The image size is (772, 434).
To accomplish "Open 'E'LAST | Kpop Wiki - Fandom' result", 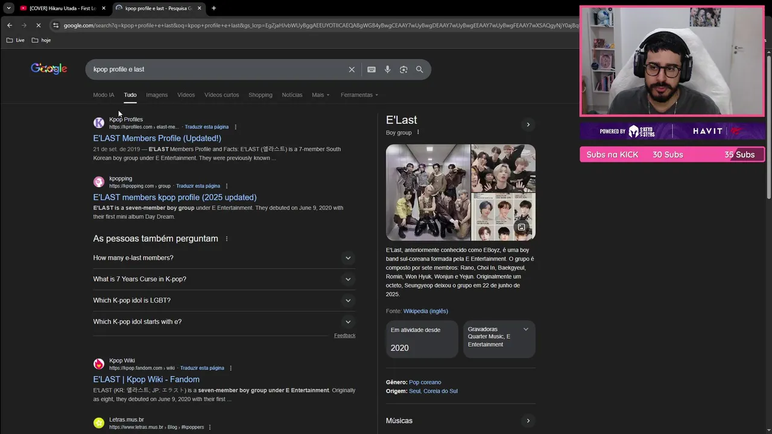I will pyautogui.click(x=147, y=379).
